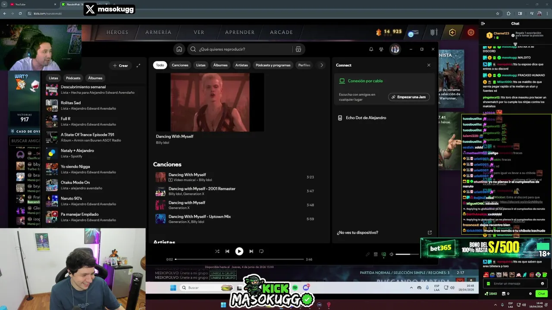Open Kick chat settings gear
Image resolution: width=552 pixels, height=310 pixels.
pyautogui.click(x=530, y=294)
